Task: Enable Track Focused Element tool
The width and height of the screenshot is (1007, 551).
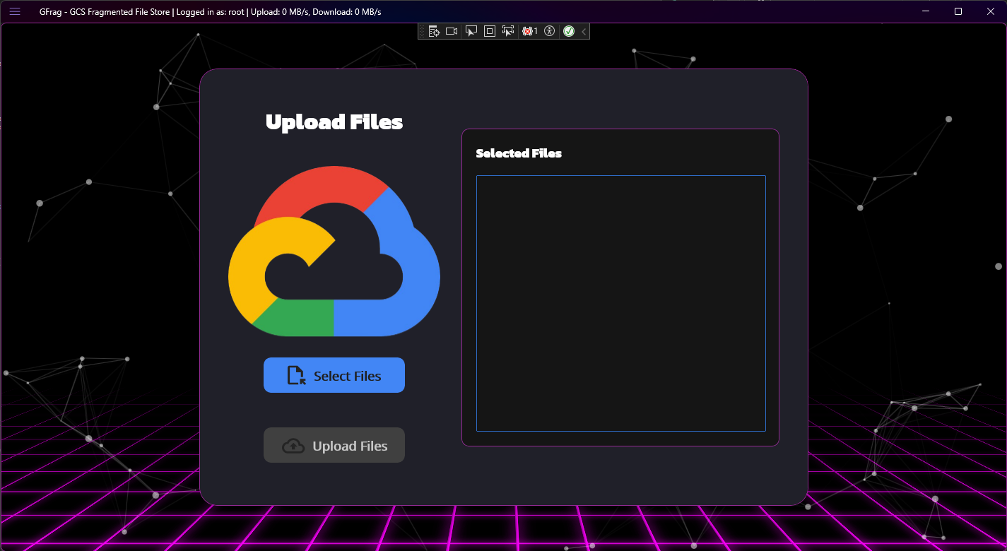Action: pos(508,31)
